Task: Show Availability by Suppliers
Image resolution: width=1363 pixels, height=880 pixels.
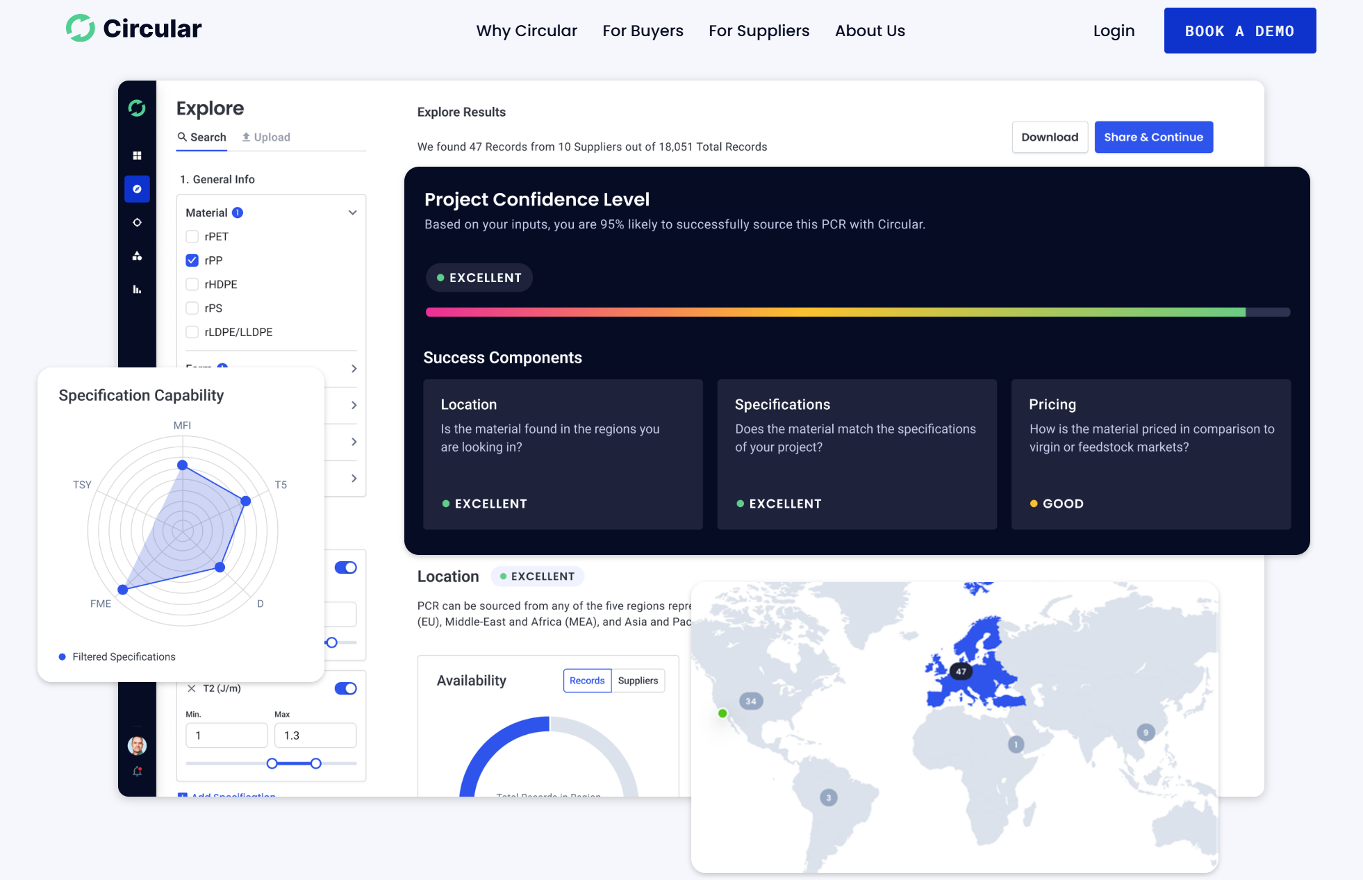Action: (638, 681)
